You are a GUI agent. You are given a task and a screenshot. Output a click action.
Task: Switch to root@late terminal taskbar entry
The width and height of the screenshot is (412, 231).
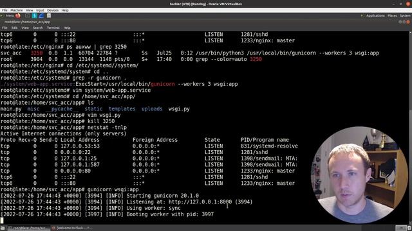click(x=28, y=228)
